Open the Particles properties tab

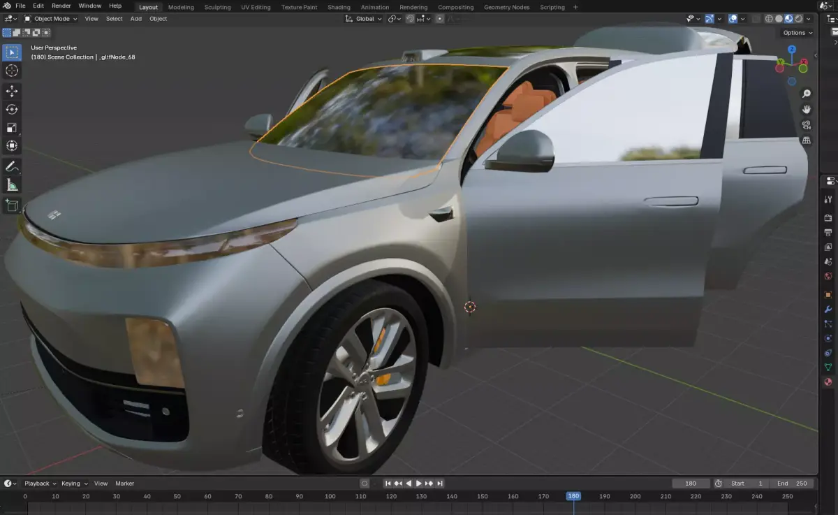828,324
